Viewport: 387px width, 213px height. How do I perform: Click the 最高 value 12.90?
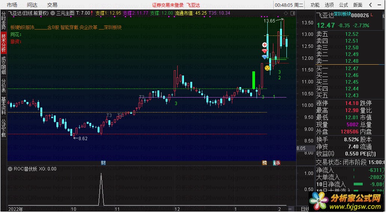[352, 110]
